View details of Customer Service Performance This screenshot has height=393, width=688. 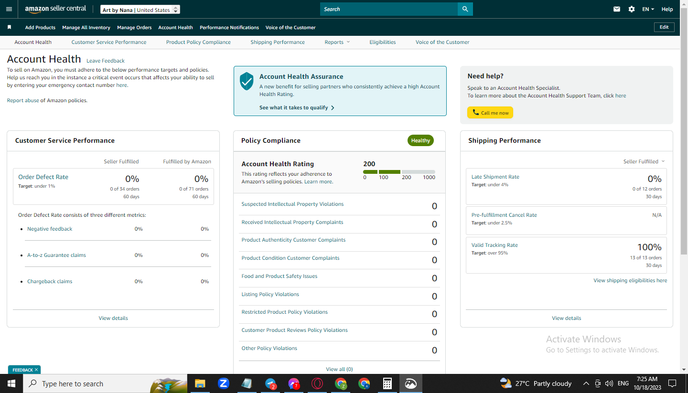click(113, 318)
